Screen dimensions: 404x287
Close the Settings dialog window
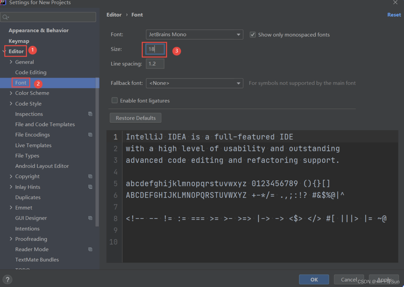point(395,2)
